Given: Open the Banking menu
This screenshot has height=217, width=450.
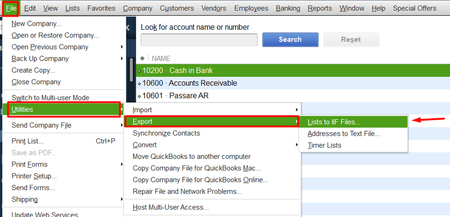Looking at the screenshot, I should [x=288, y=8].
